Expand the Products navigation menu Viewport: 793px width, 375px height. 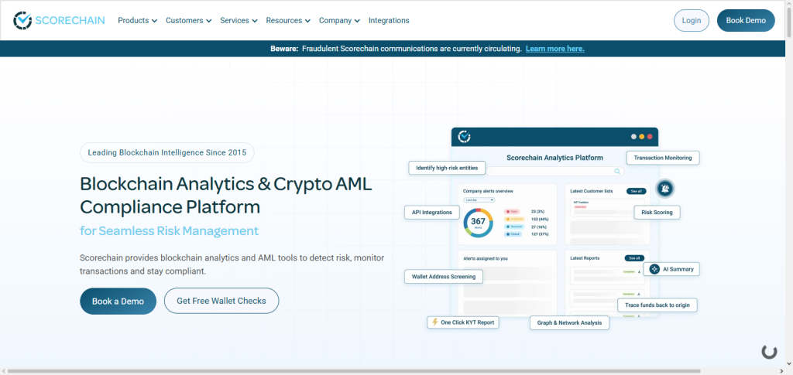click(138, 21)
